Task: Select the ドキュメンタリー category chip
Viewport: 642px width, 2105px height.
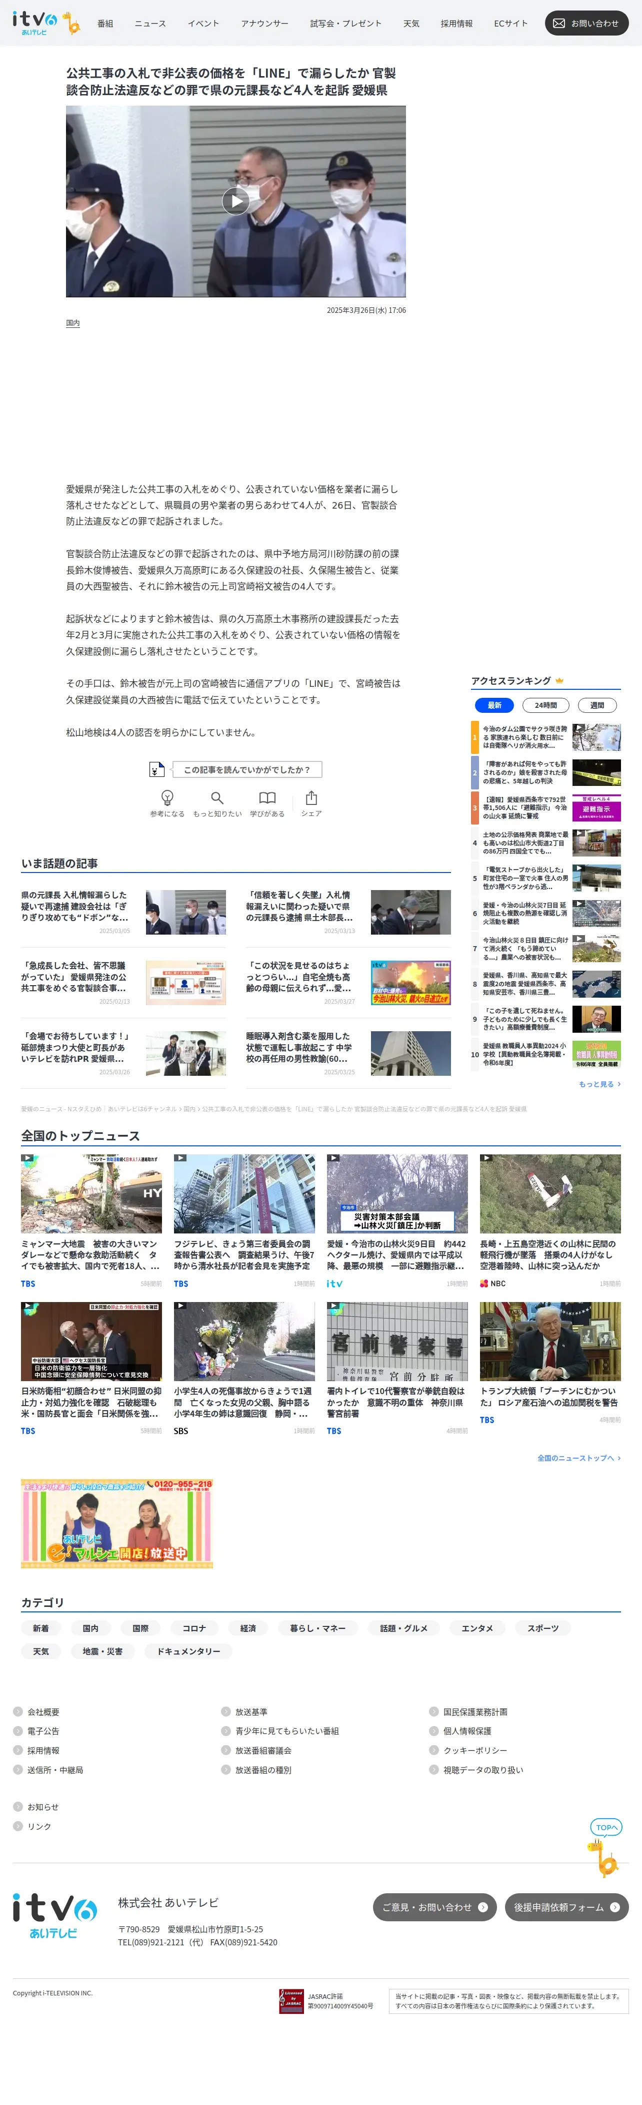Action: click(x=188, y=1651)
